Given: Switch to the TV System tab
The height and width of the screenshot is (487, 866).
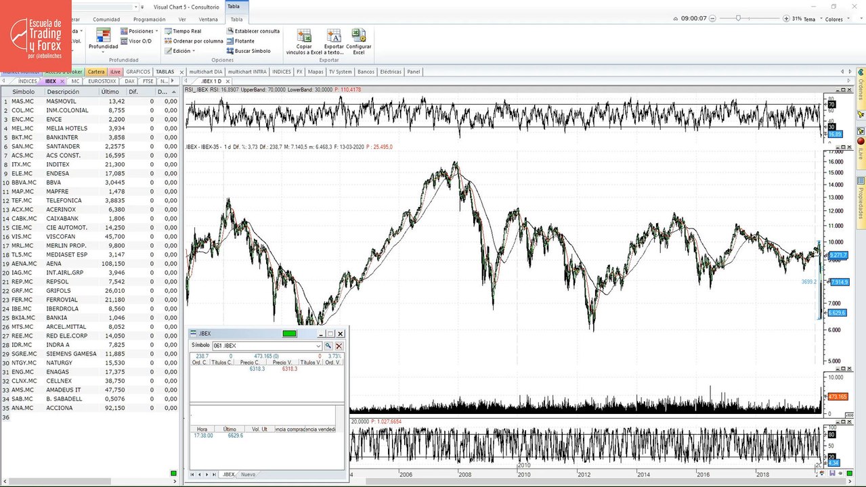Looking at the screenshot, I should click(341, 72).
